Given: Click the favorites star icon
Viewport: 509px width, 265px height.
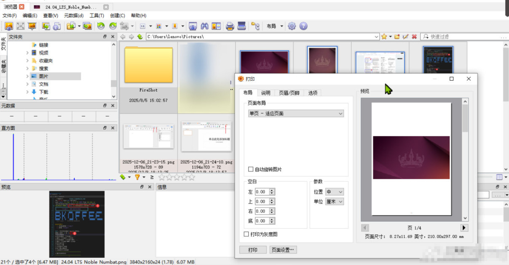Looking at the screenshot, I should tap(384, 37).
